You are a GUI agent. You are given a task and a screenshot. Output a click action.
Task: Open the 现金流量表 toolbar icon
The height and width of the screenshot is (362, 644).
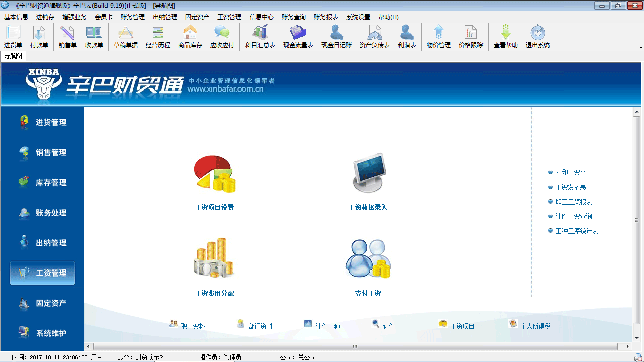(x=298, y=37)
